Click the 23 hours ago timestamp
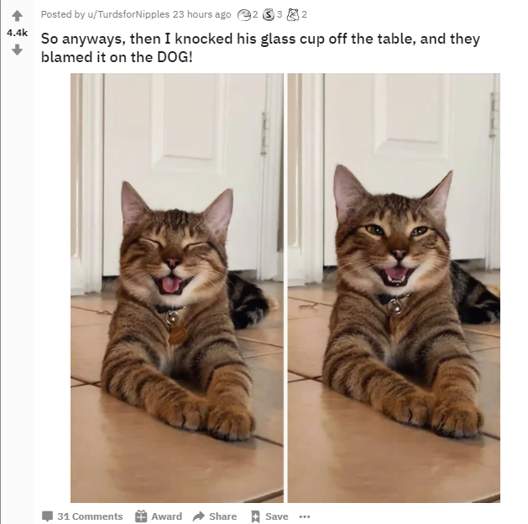The image size is (528, 524). [x=201, y=14]
